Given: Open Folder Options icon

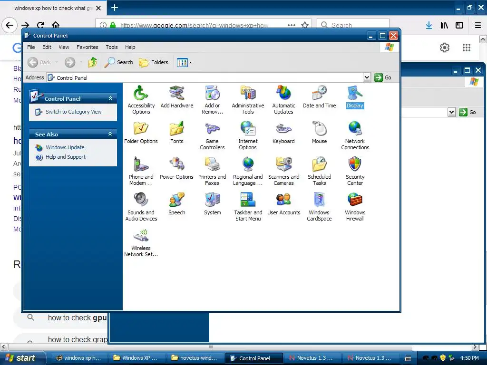Looking at the screenshot, I should pyautogui.click(x=141, y=133).
